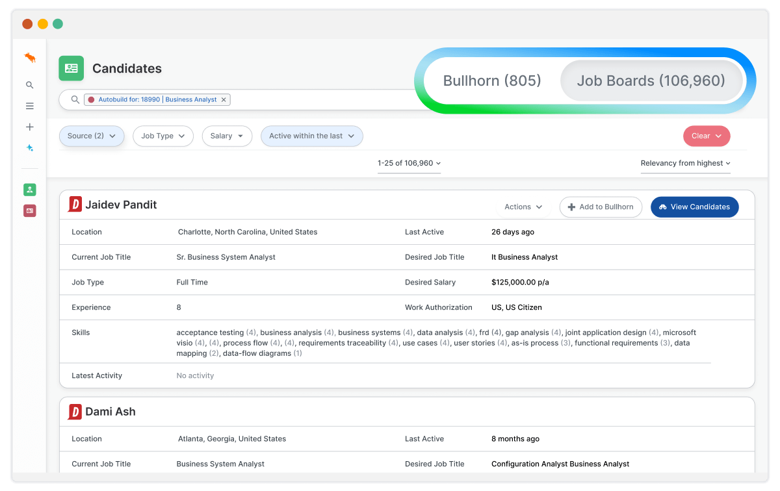
Task: Open the sidebar search magnifier icon
Action: [30, 85]
